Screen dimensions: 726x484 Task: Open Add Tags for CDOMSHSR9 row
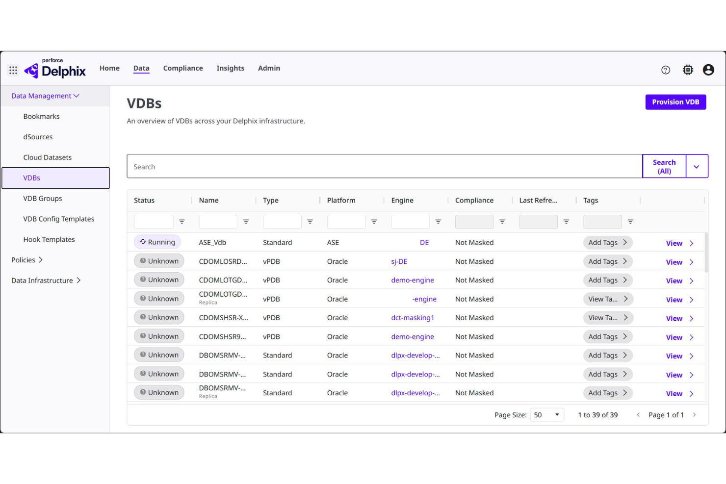coord(608,337)
